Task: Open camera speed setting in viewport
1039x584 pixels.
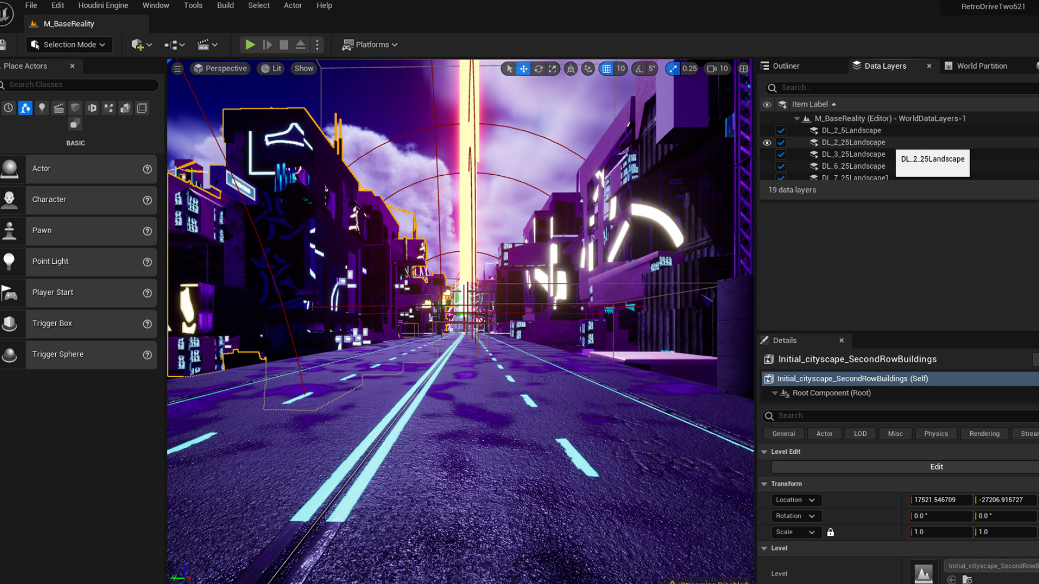Action: pos(718,69)
